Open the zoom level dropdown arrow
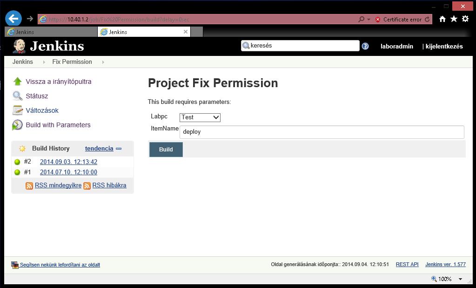Image resolution: width=476 pixels, height=288 pixels. tap(460, 279)
